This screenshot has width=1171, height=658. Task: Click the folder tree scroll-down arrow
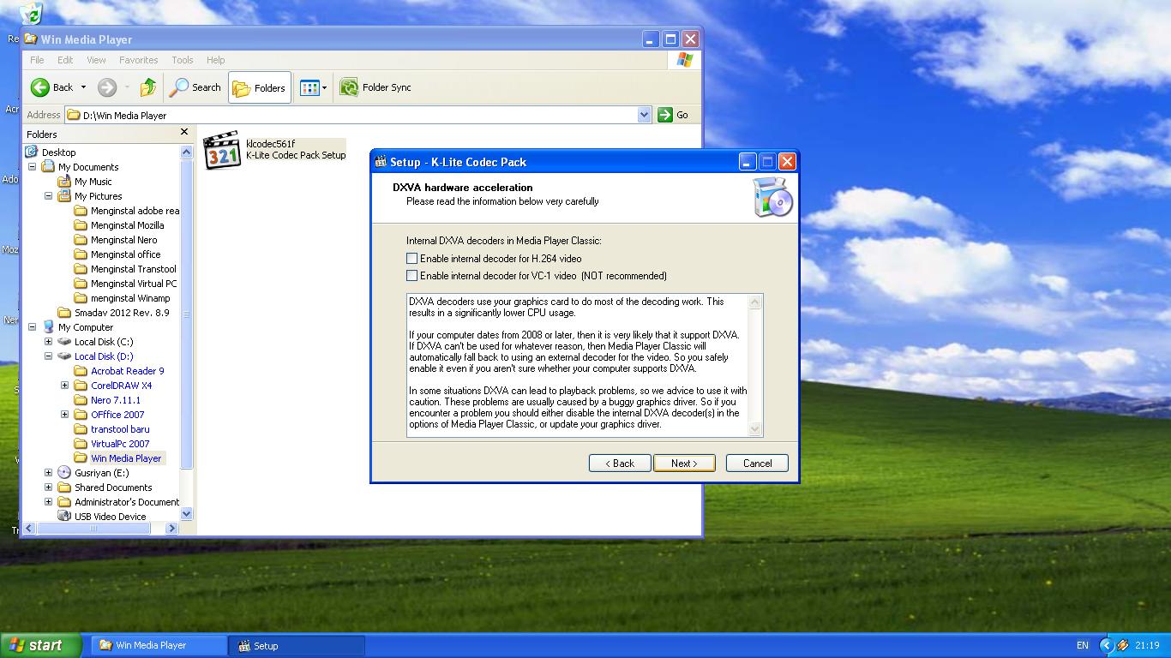point(187,514)
